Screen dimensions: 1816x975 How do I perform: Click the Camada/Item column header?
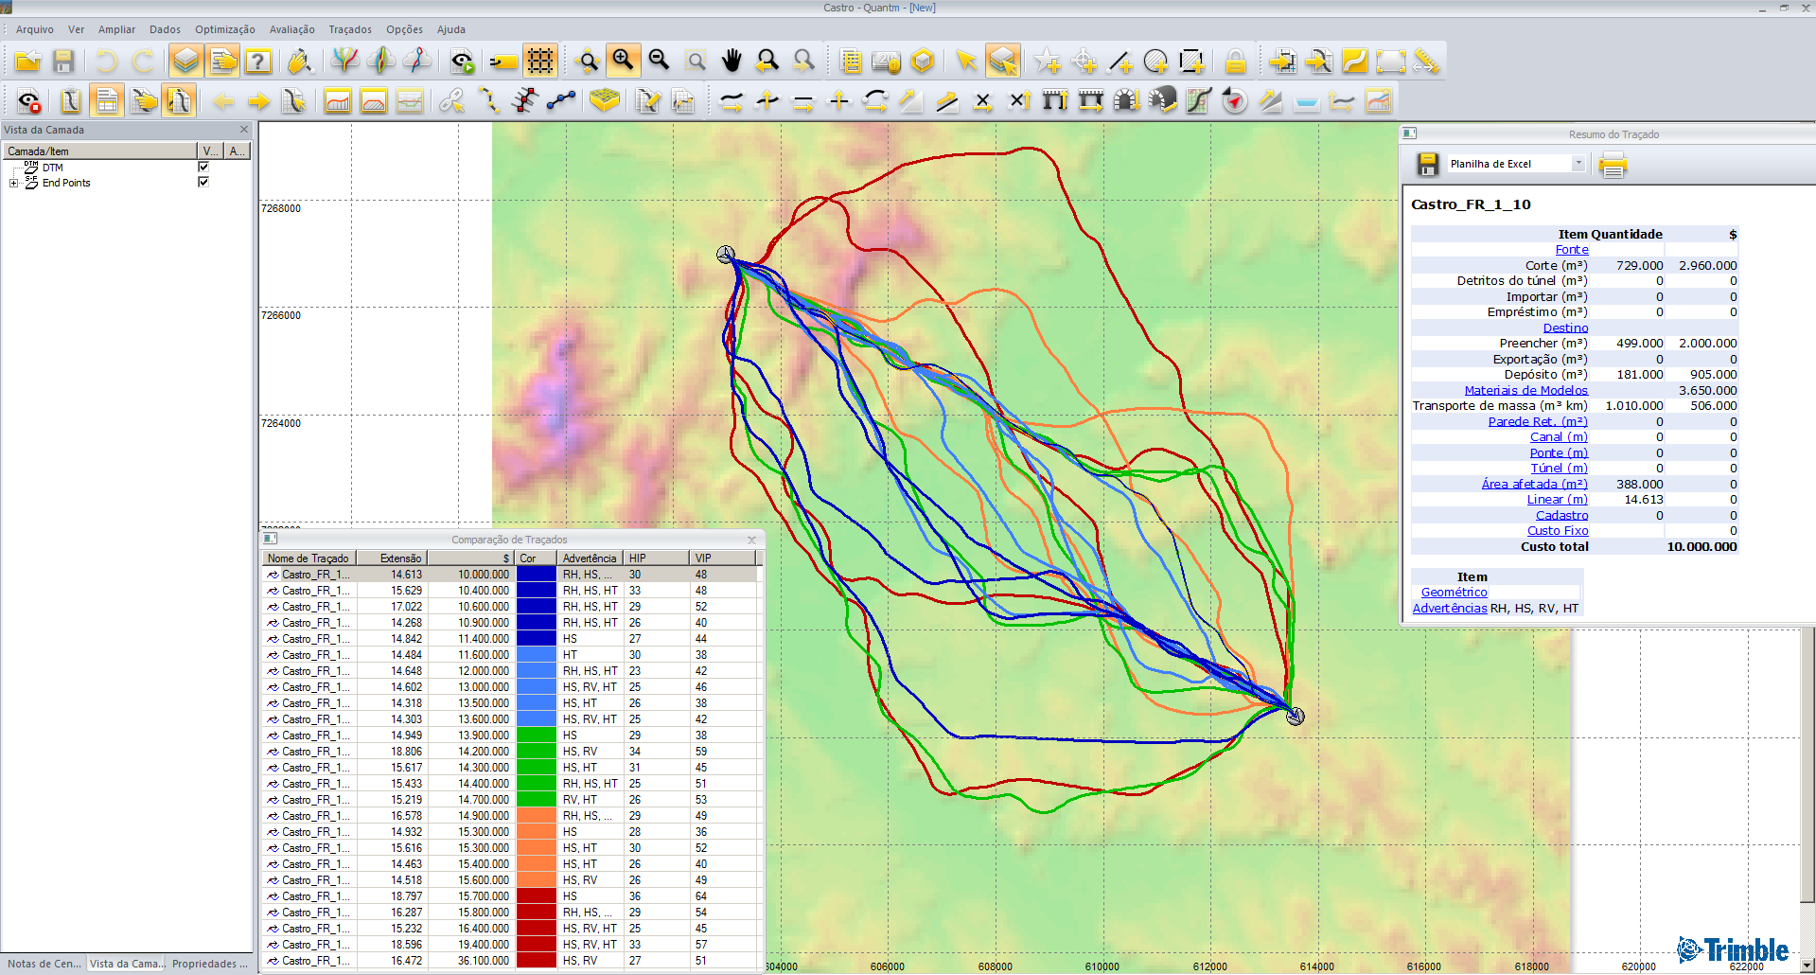99,151
